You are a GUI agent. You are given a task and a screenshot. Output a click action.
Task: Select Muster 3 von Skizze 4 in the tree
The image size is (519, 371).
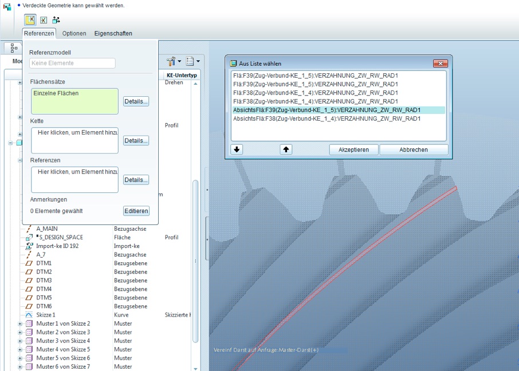[63, 341]
